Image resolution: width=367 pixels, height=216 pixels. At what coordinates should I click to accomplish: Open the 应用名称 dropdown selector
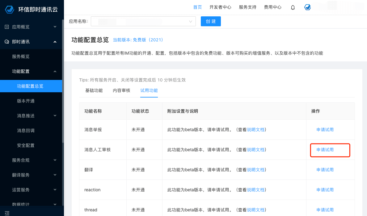(x=143, y=21)
